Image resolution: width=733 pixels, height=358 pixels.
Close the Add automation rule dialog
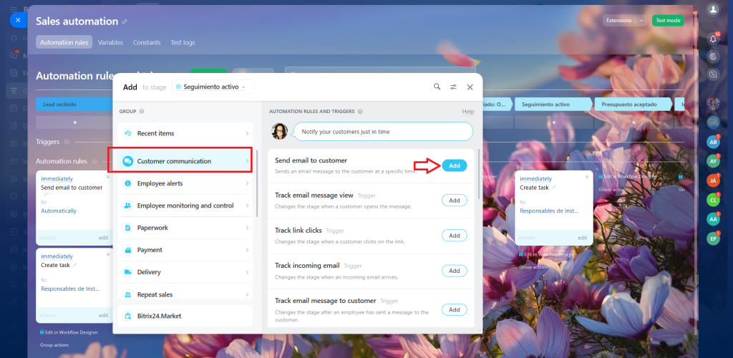click(x=470, y=87)
